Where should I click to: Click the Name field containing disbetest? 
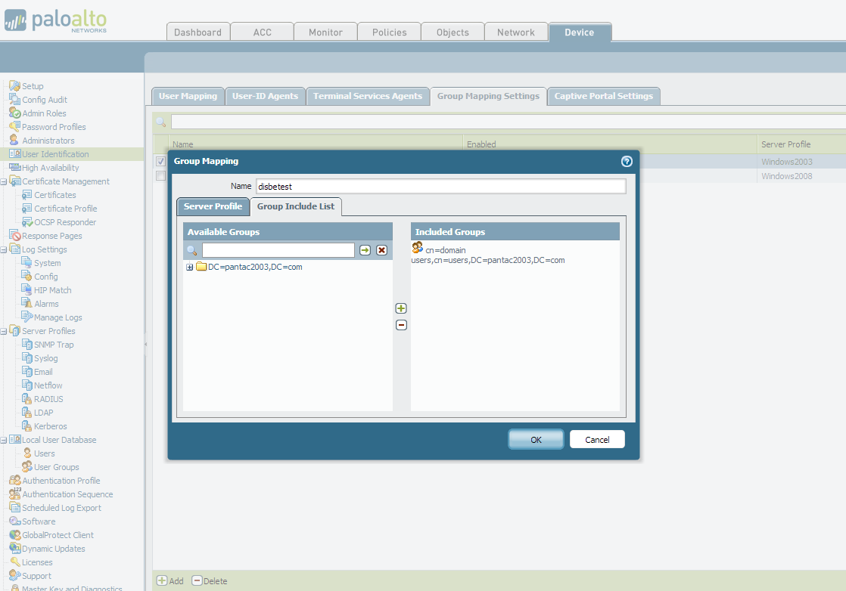point(441,187)
